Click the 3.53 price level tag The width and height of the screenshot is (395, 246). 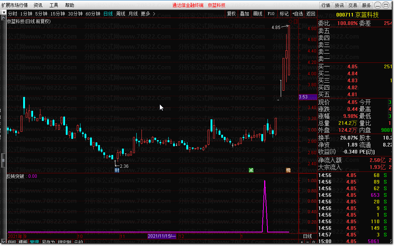tap(307, 97)
